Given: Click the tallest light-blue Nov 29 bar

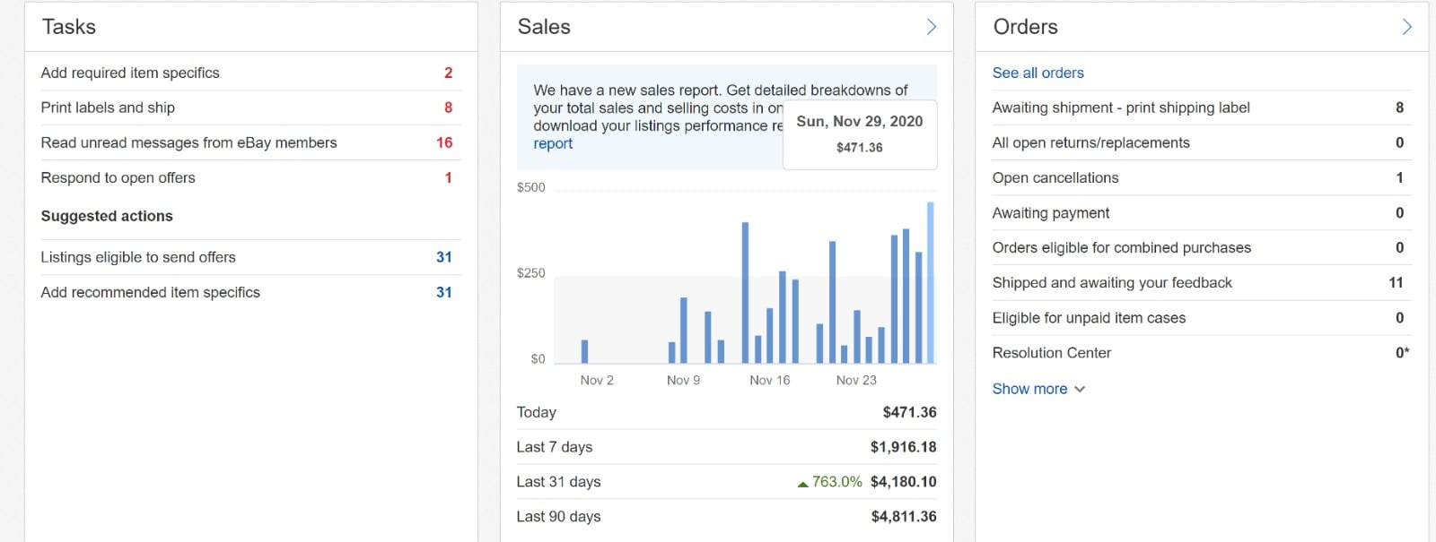Looking at the screenshot, I should pos(931,282).
